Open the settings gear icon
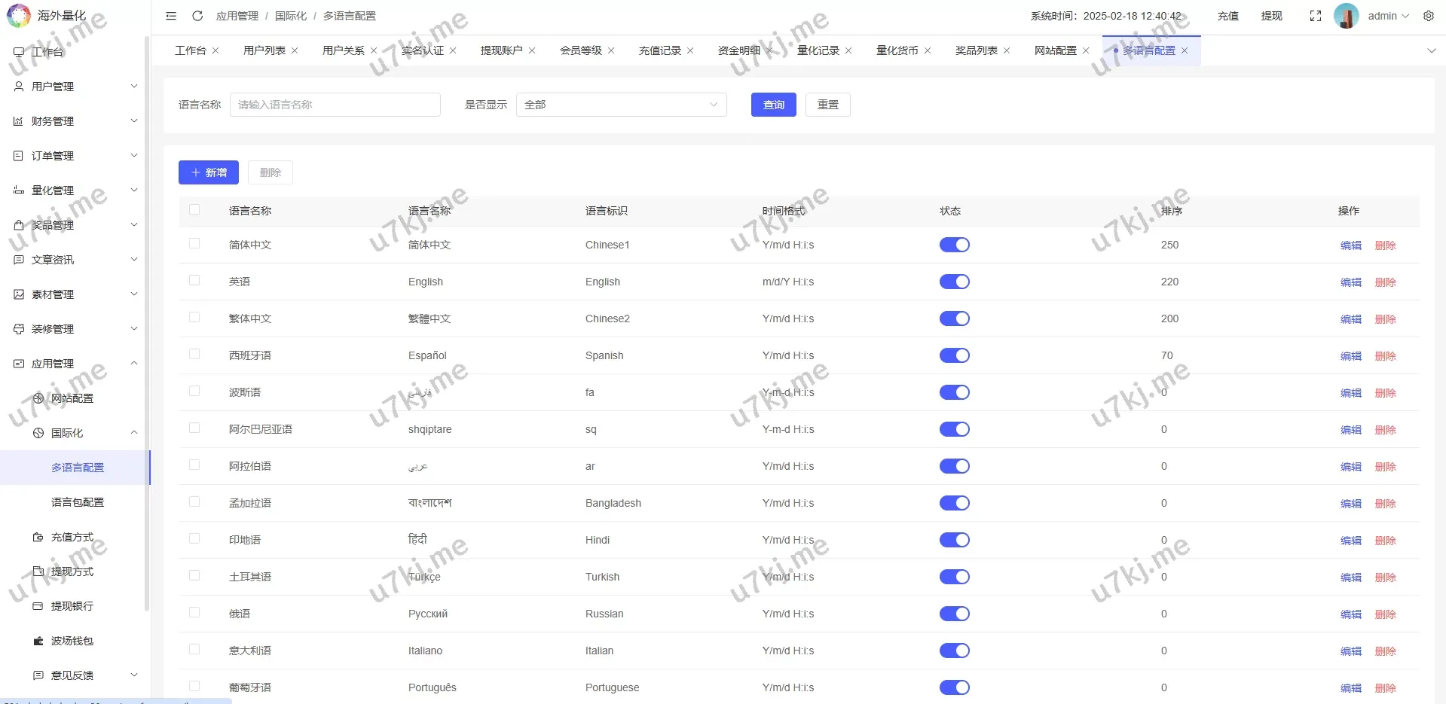This screenshot has height=704, width=1446. (1429, 16)
